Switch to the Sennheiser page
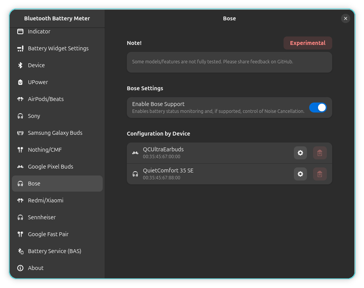 [57, 217]
